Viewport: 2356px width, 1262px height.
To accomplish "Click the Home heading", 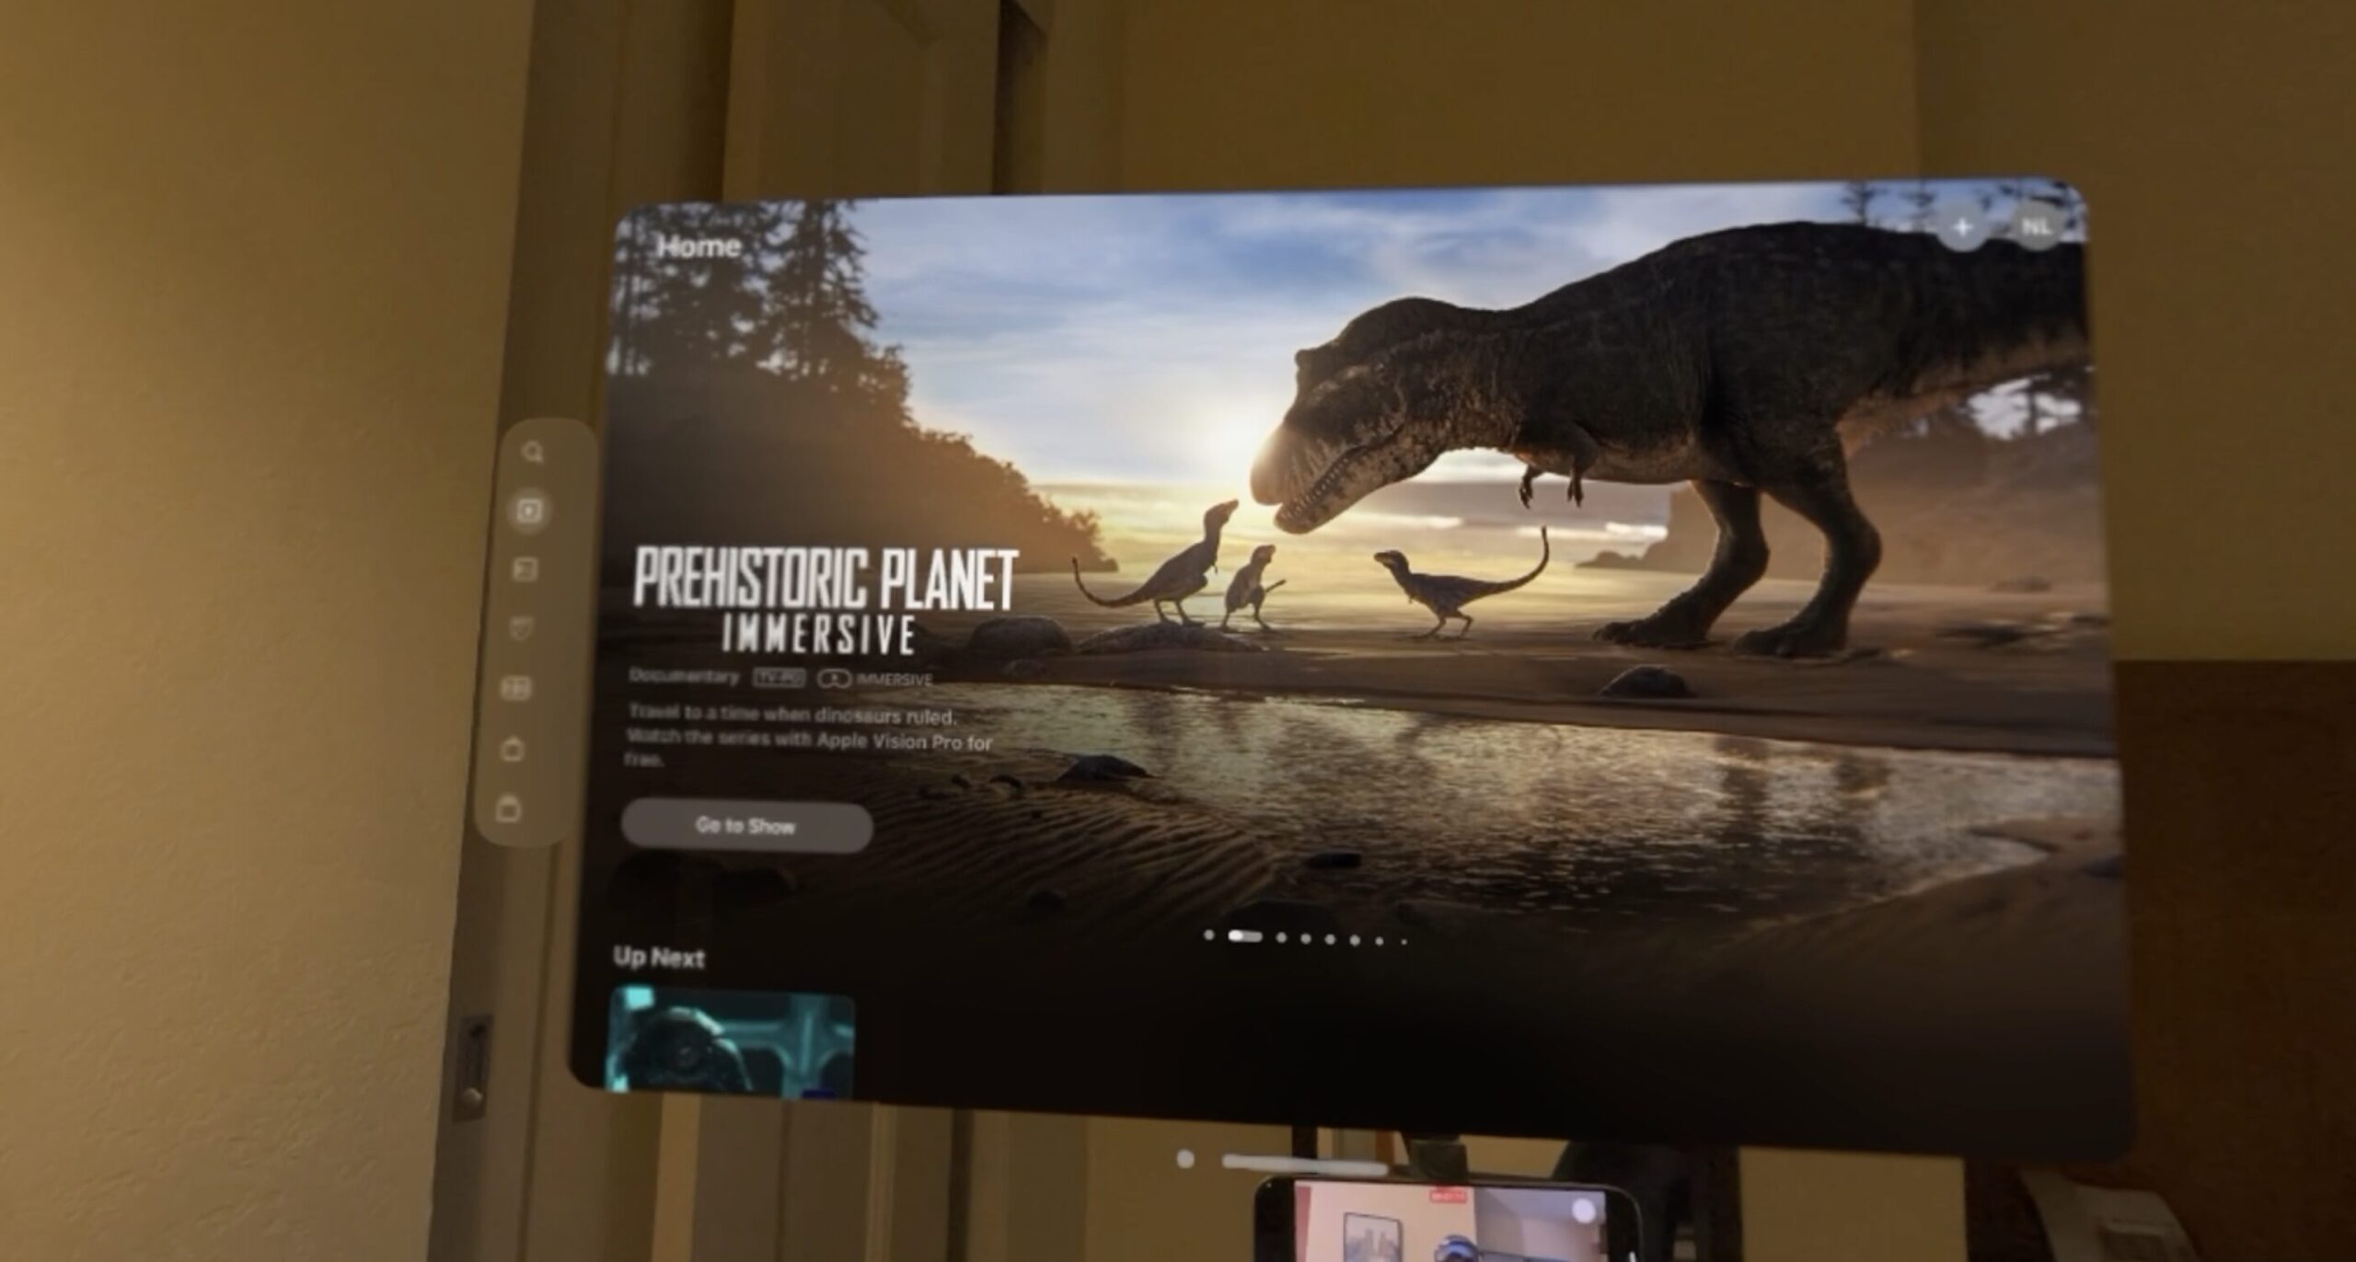I will tap(699, 247).
